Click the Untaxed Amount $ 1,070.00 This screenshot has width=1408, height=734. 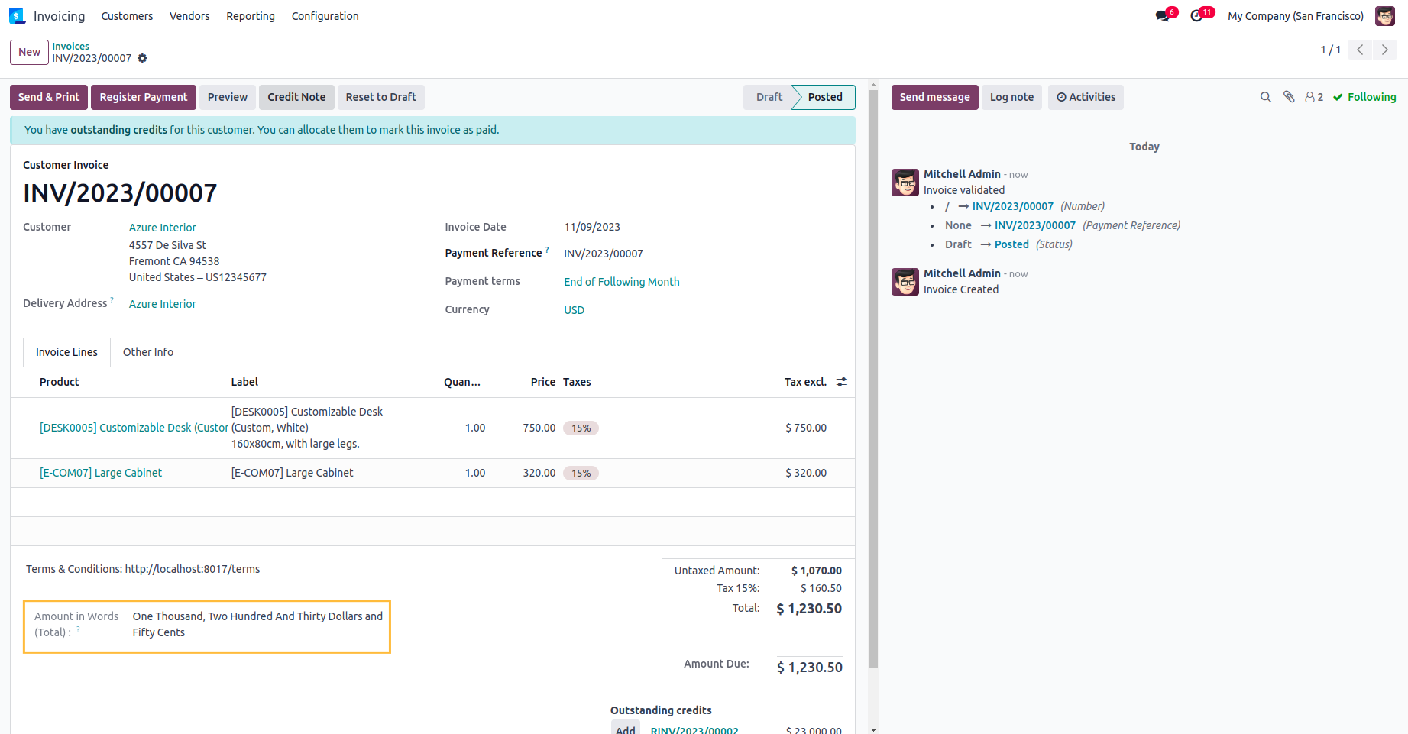[x=817, y=571]
